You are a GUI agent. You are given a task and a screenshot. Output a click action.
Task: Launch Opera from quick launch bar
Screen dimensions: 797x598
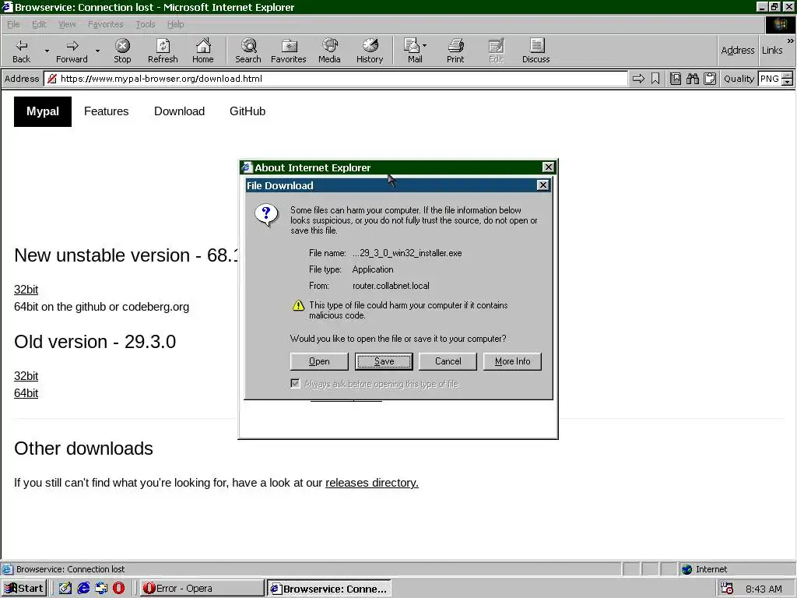(x=119, y=589)
